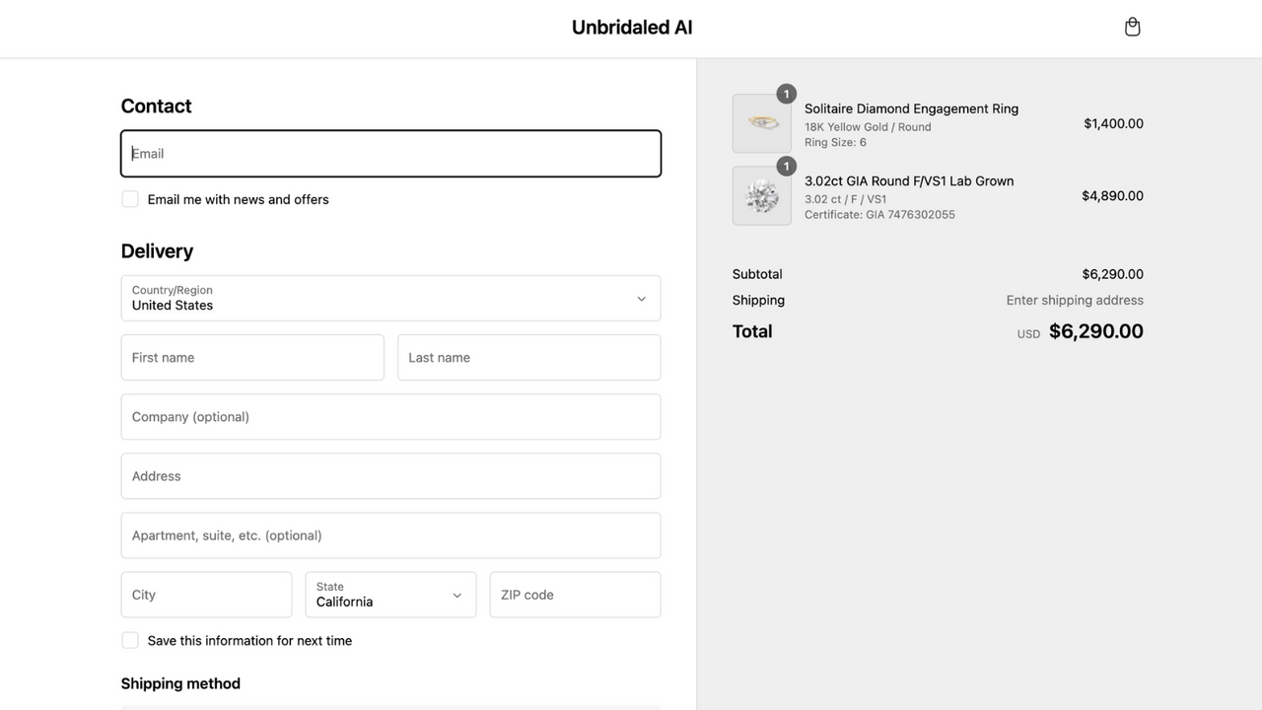1262x710 pixels.
Task: Click the text "Certificate: GIA 7476302055"
Action: (x=879, y=214)
